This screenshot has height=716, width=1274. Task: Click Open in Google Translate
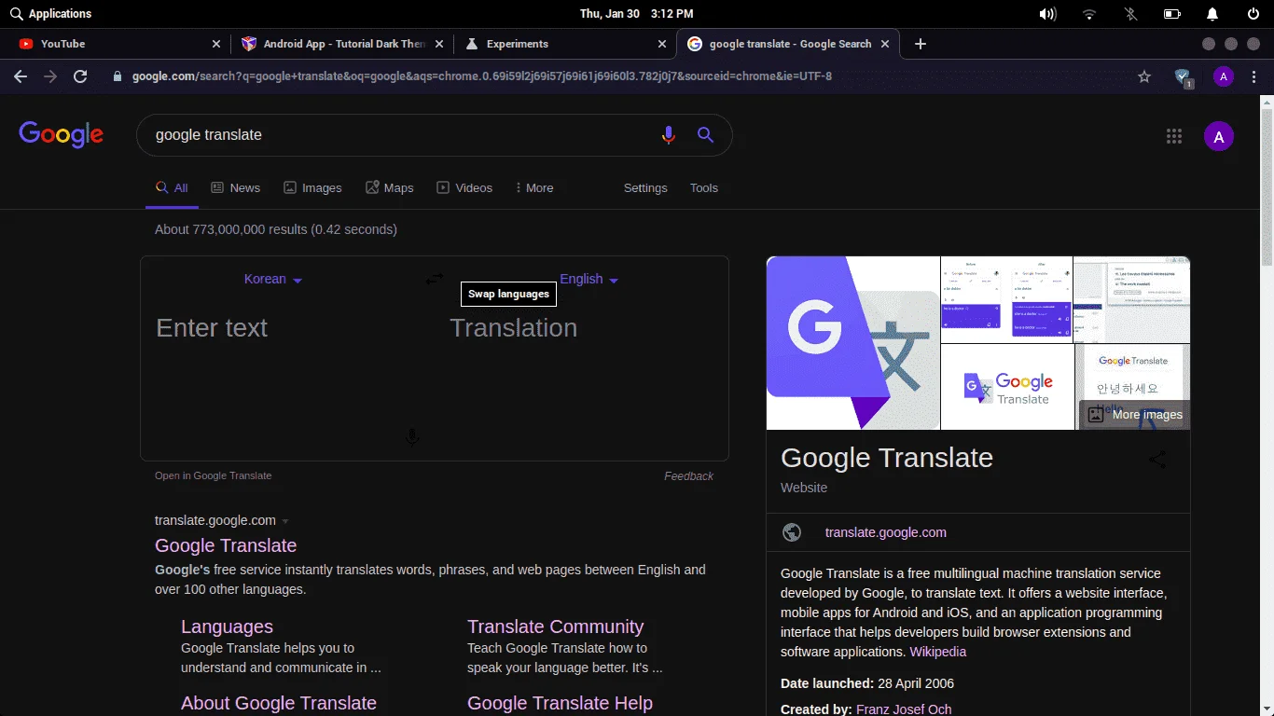(214, 475)
